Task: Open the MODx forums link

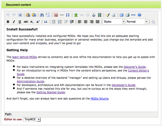Action: tap(99, 99)
